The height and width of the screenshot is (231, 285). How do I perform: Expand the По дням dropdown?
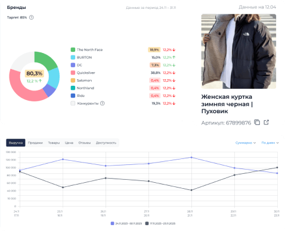tap(270, 143)
